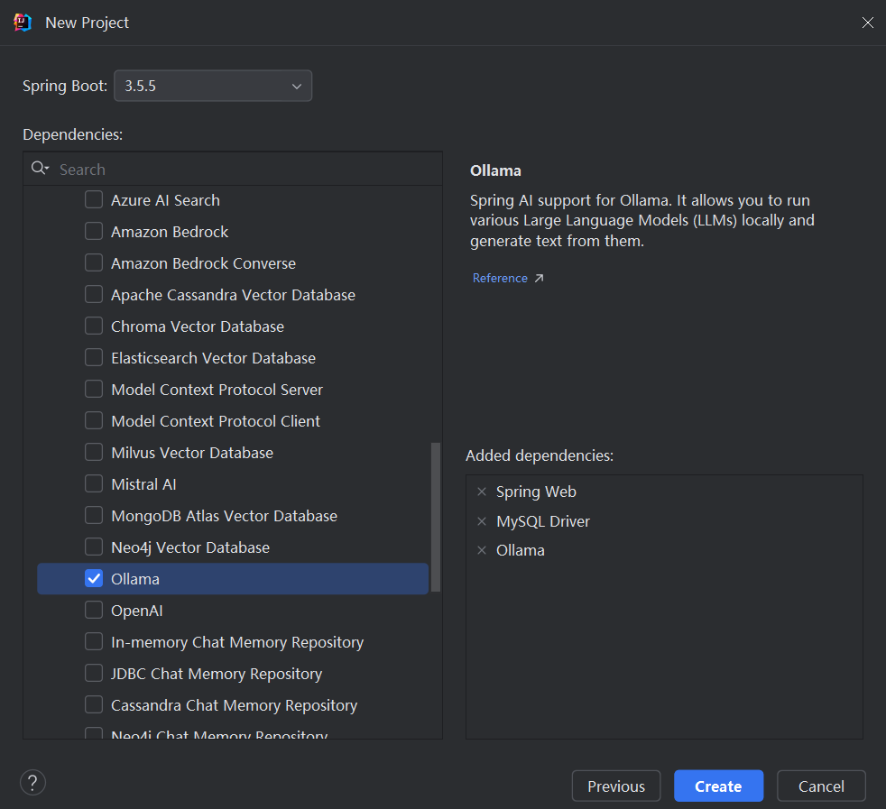Tick the Amazon Bedrock Converse checkbox

(x=94, y=262)
